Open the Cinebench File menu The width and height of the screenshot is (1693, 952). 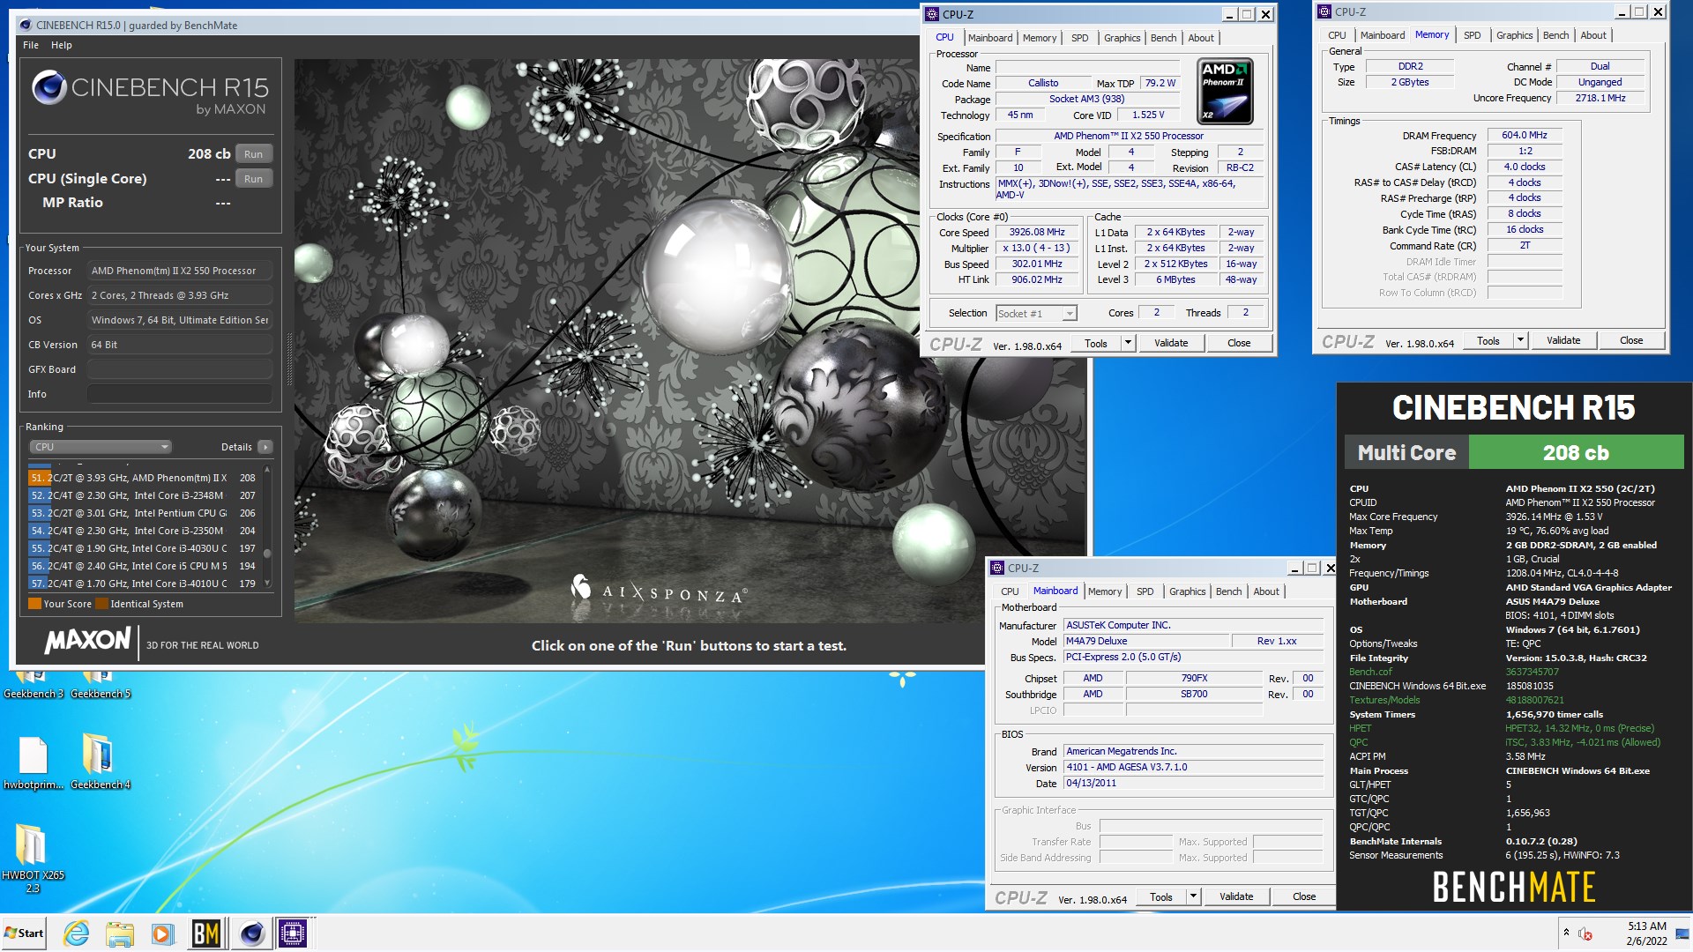(31, 45)
